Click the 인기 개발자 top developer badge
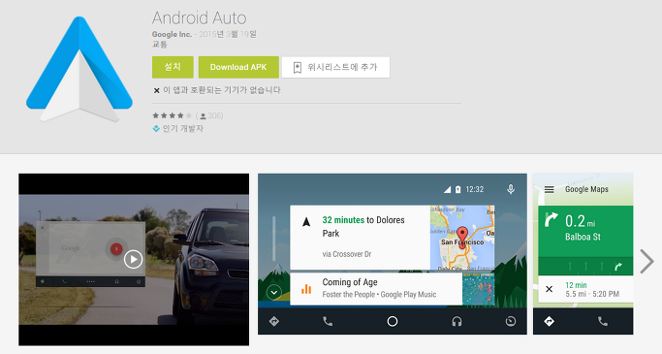This screenshot has height=354, width=662. tap(178, 128)
